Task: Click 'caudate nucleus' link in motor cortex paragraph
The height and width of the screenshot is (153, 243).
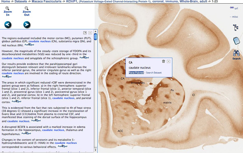Action: 40,41
